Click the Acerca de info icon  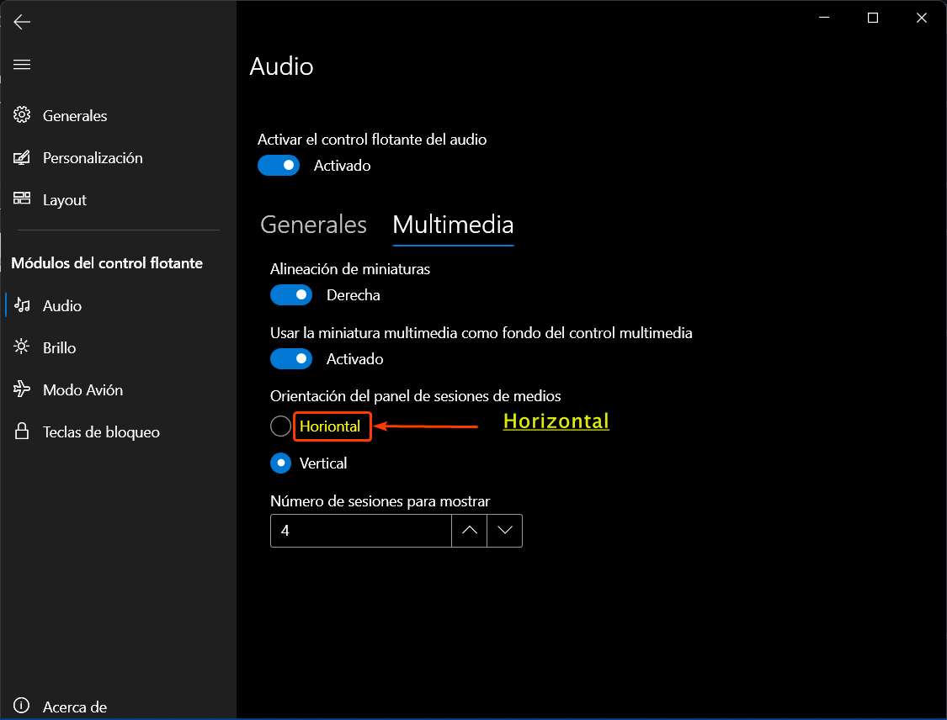(21, 705)
